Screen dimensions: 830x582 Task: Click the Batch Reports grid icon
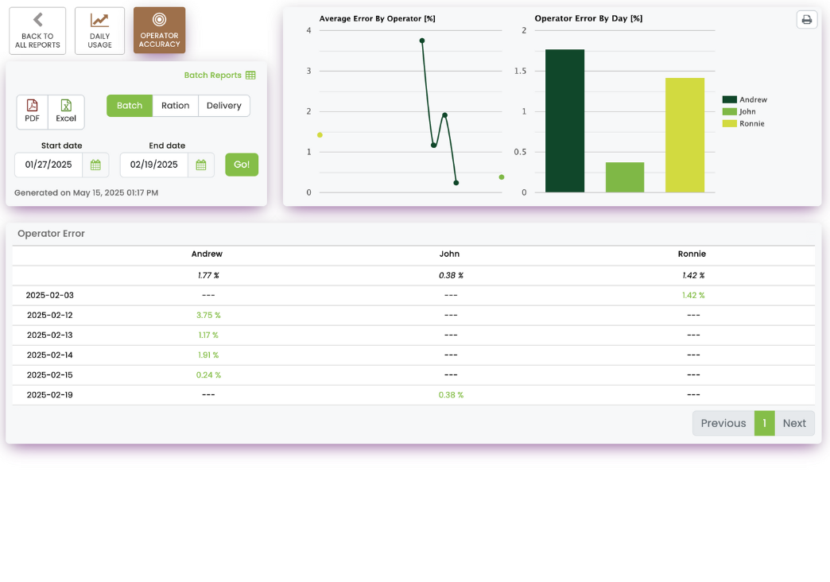[250, 75]
